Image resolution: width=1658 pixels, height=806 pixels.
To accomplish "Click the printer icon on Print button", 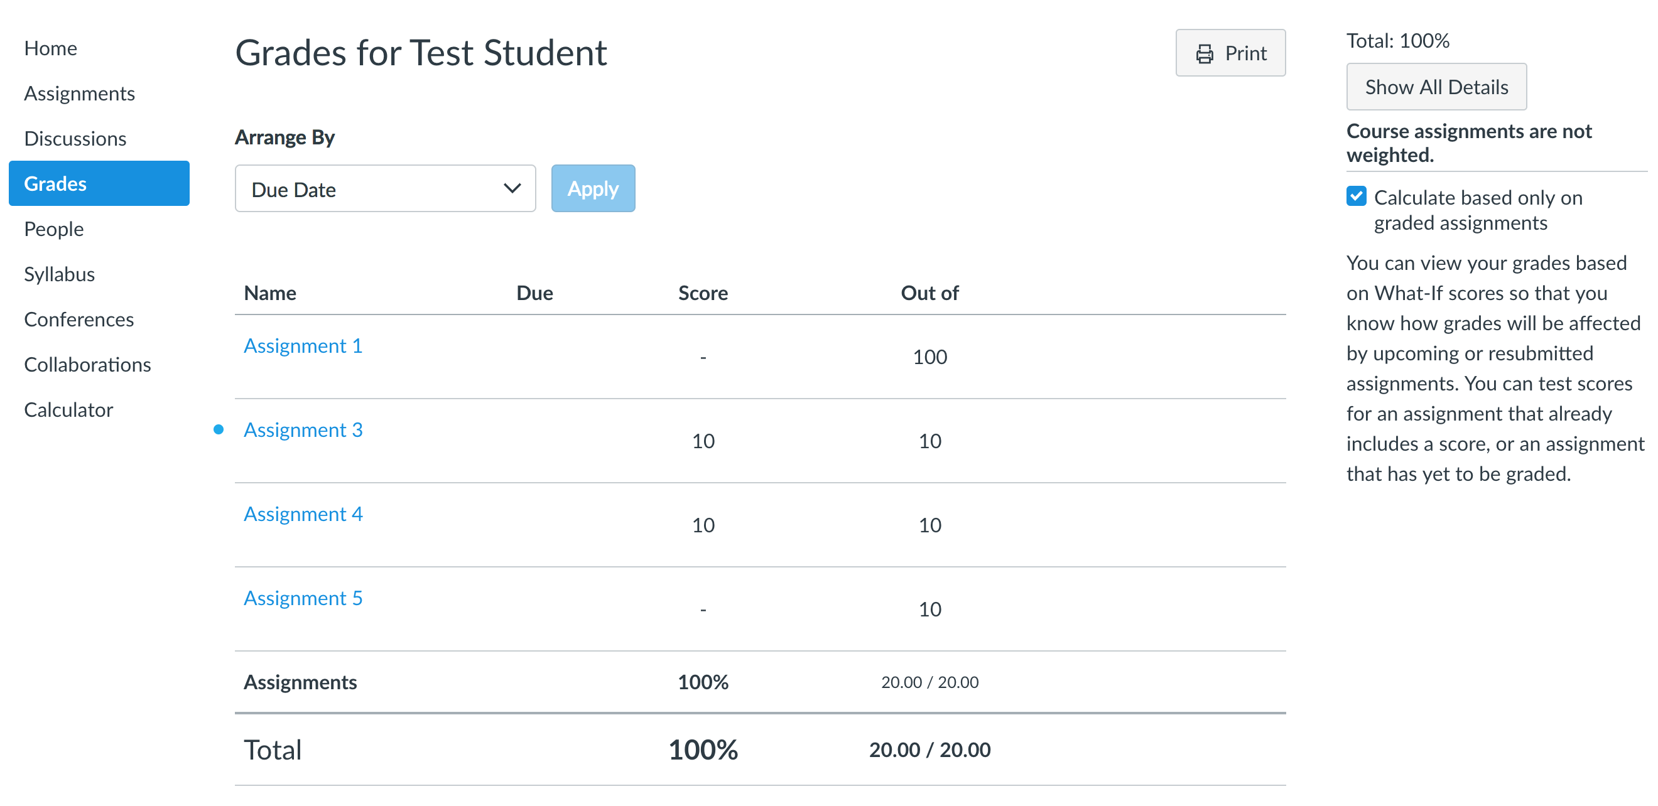I will 1204,53.
